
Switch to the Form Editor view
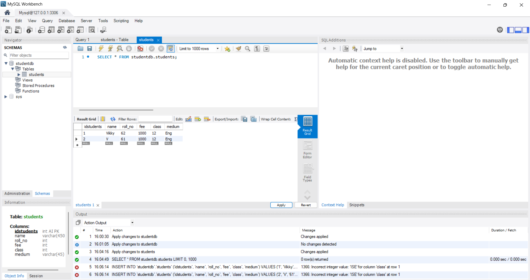[x=307, y=150]
